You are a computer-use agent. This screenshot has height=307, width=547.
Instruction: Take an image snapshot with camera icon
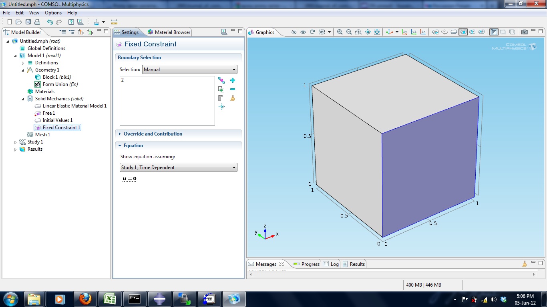click(525, 32)
